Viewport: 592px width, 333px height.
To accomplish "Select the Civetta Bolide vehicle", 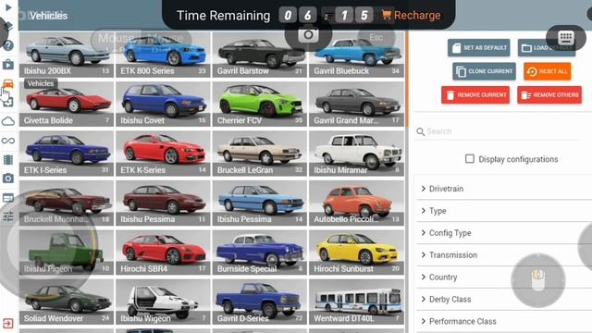I will click(67, 105).
